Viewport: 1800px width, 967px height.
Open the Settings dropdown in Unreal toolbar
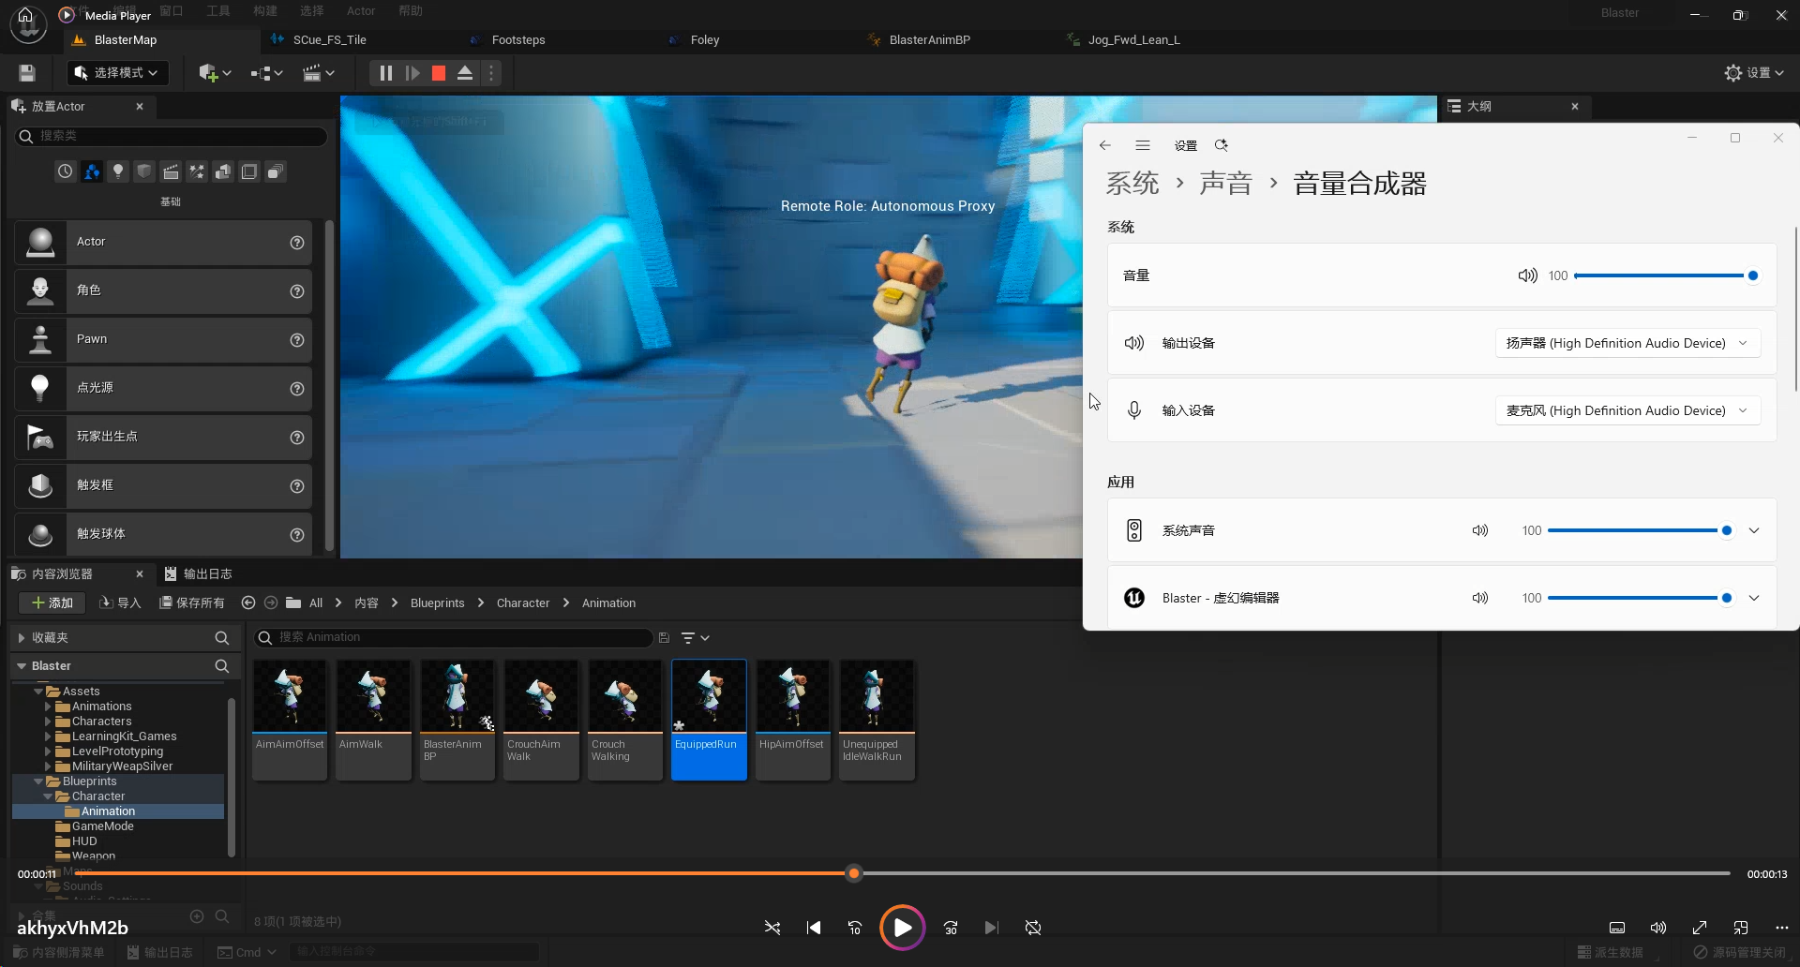(1754, 73)
